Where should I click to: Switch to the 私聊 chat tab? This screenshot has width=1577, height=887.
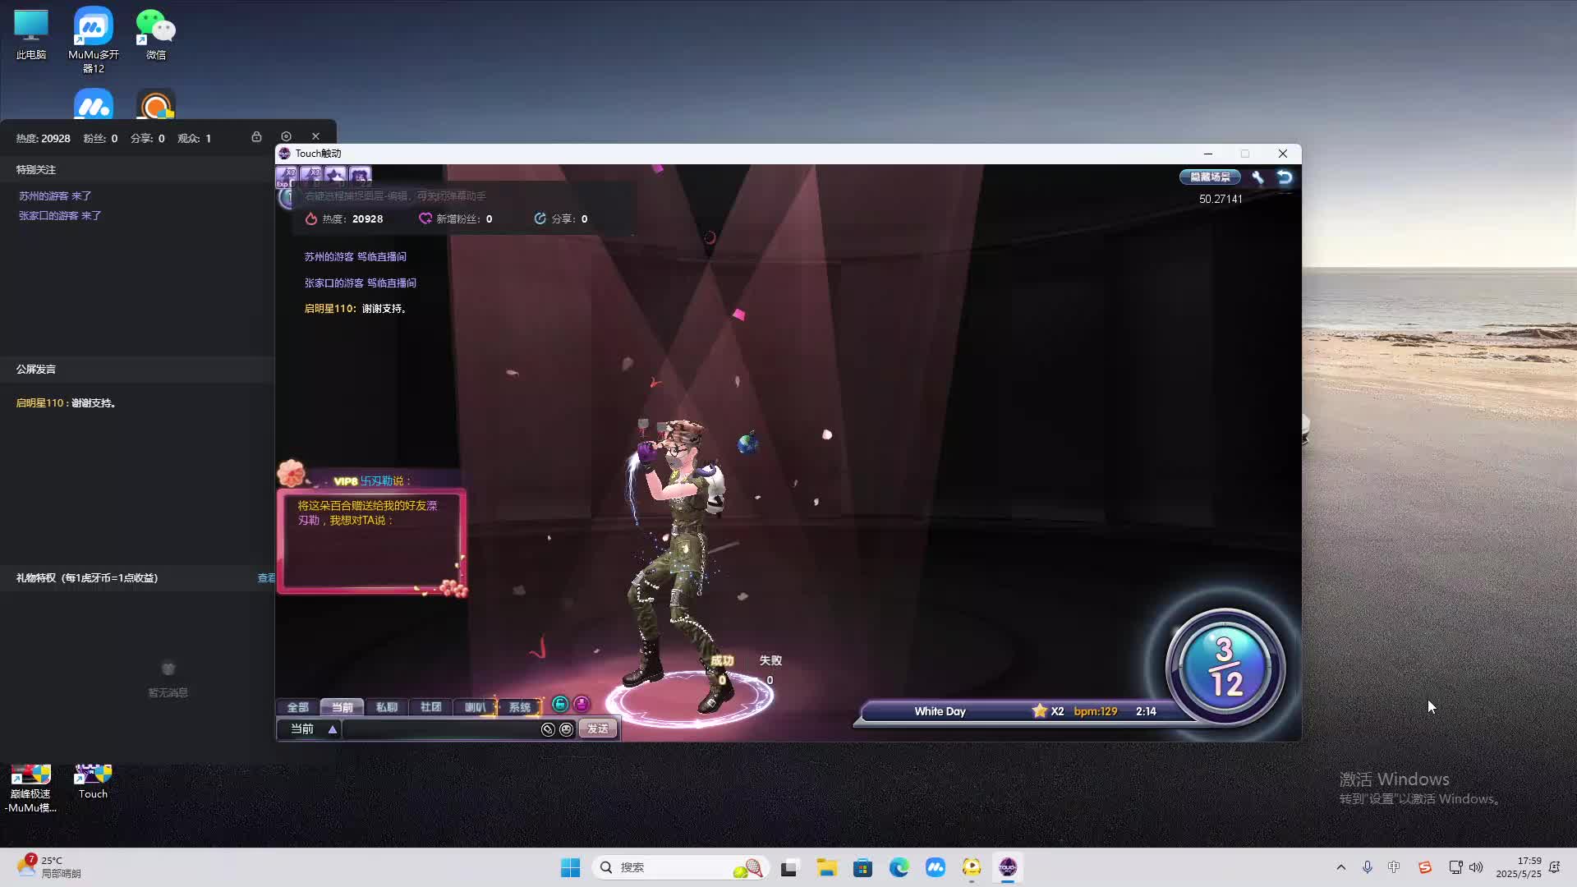pyautogui.click(x=386, y=707)
